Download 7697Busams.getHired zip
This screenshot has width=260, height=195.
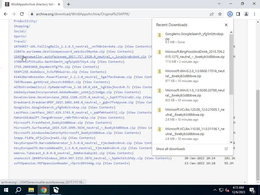[47, 82]
